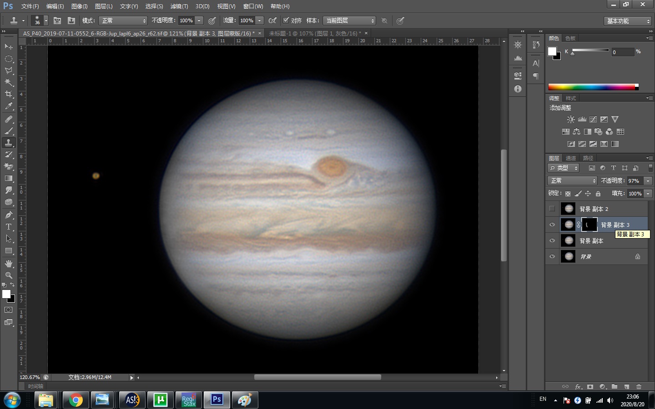
Task: Select the Eraser tool
Action: click(8, 166)
